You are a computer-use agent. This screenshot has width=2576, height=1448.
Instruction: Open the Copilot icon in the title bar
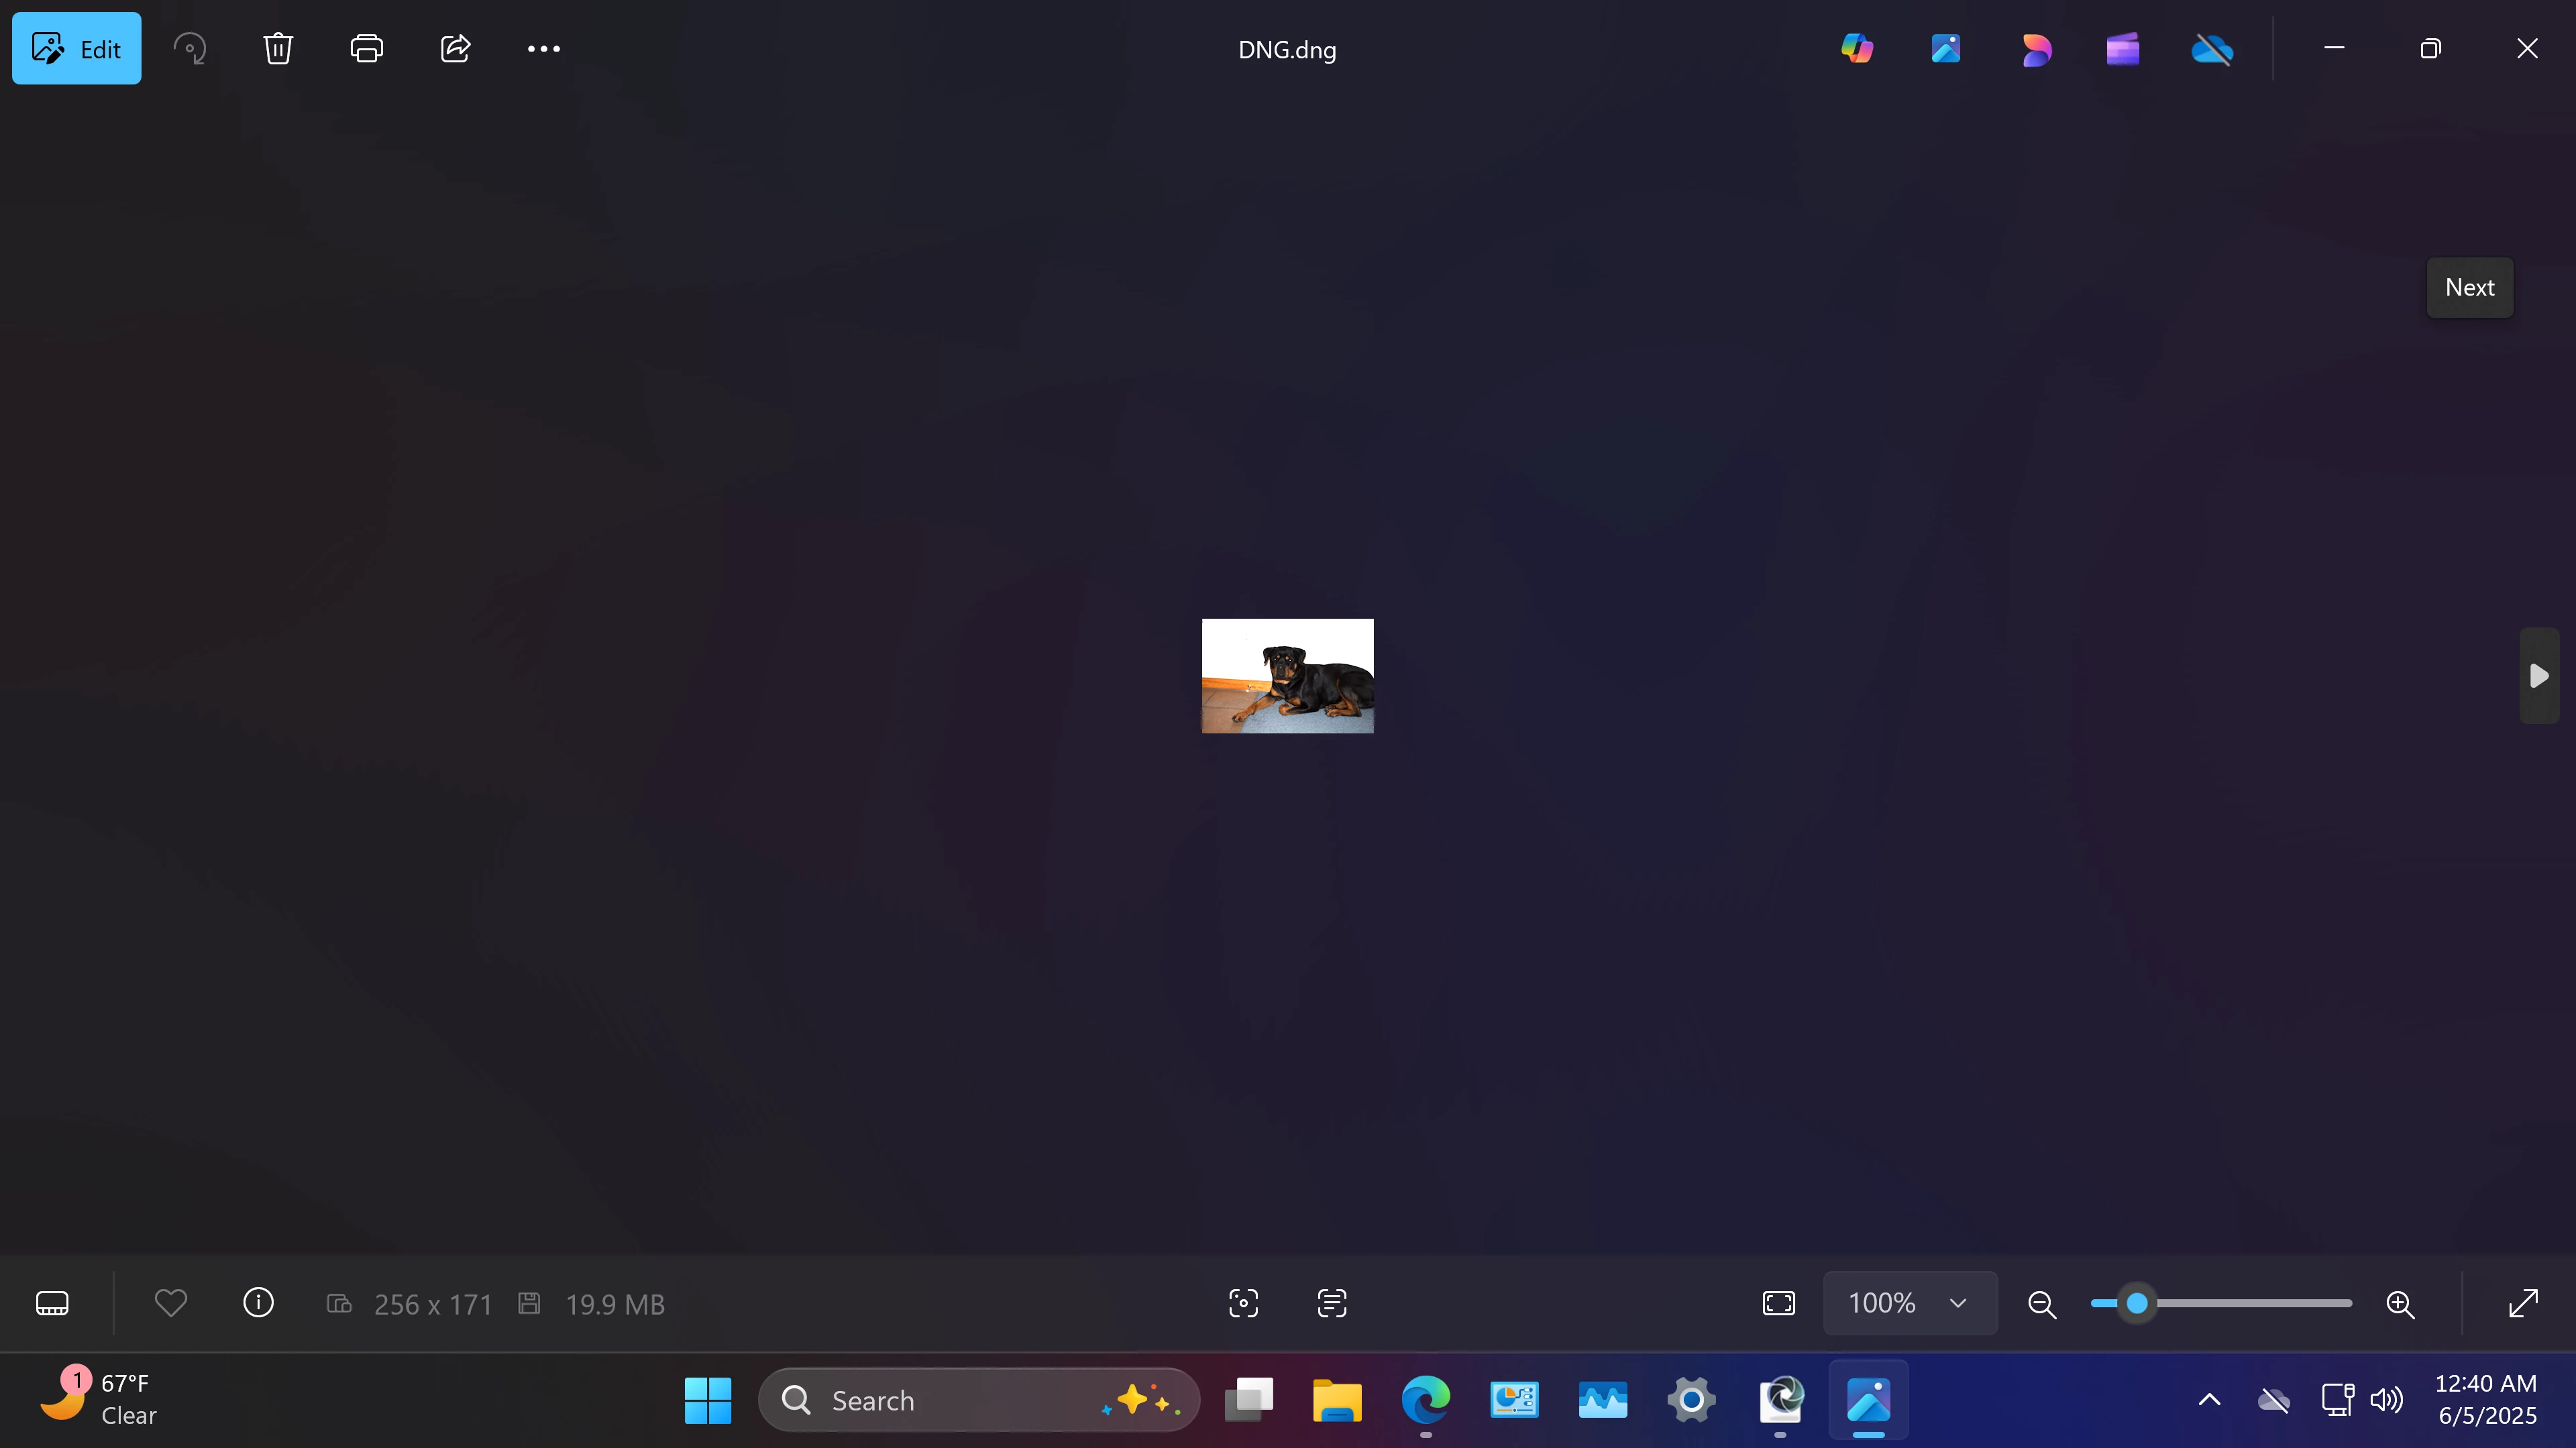1857,48
